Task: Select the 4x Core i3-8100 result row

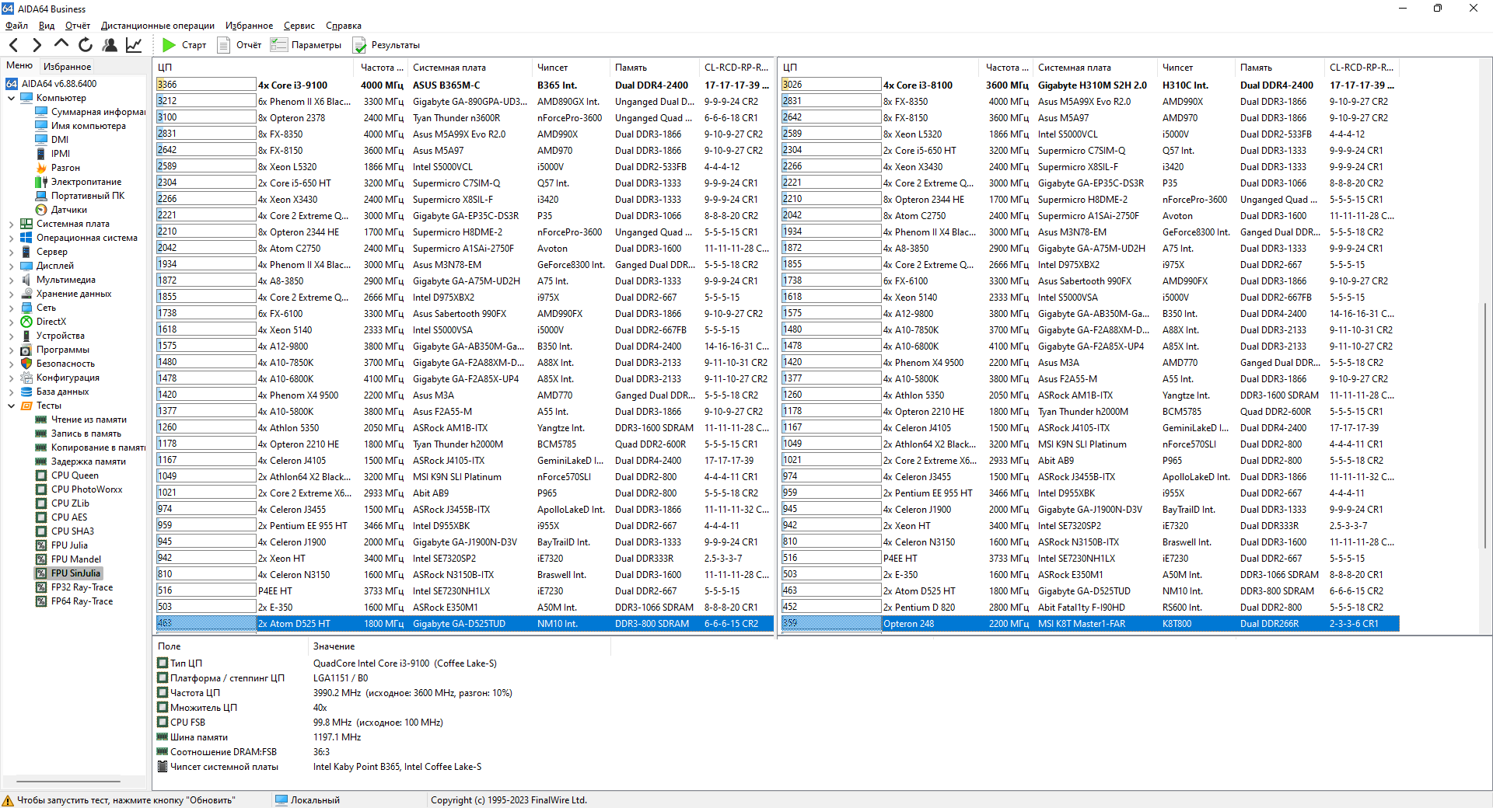Action: tap(1089, 85)
